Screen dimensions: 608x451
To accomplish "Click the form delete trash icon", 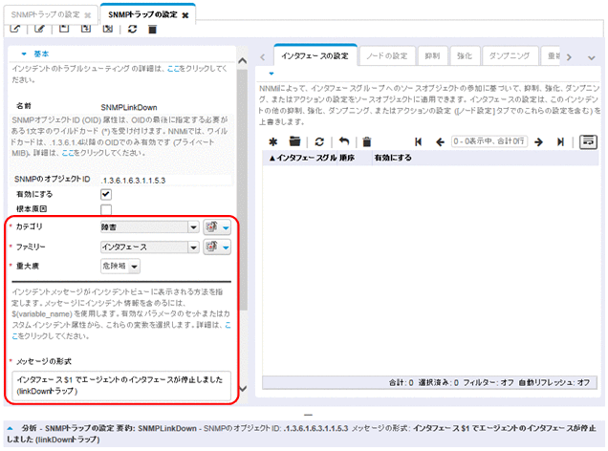I will (152, 29).
